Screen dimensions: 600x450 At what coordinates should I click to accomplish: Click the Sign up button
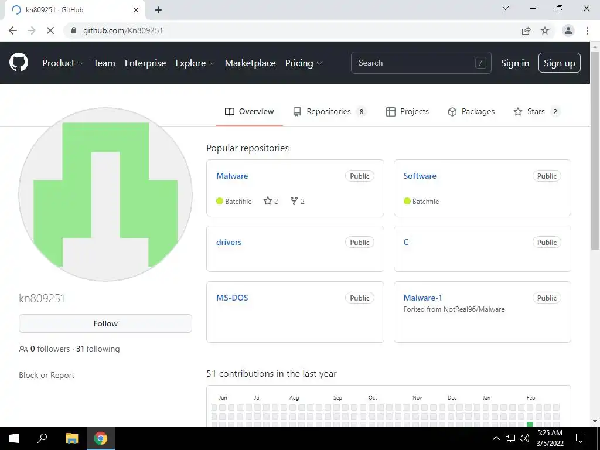click(560, 63)
